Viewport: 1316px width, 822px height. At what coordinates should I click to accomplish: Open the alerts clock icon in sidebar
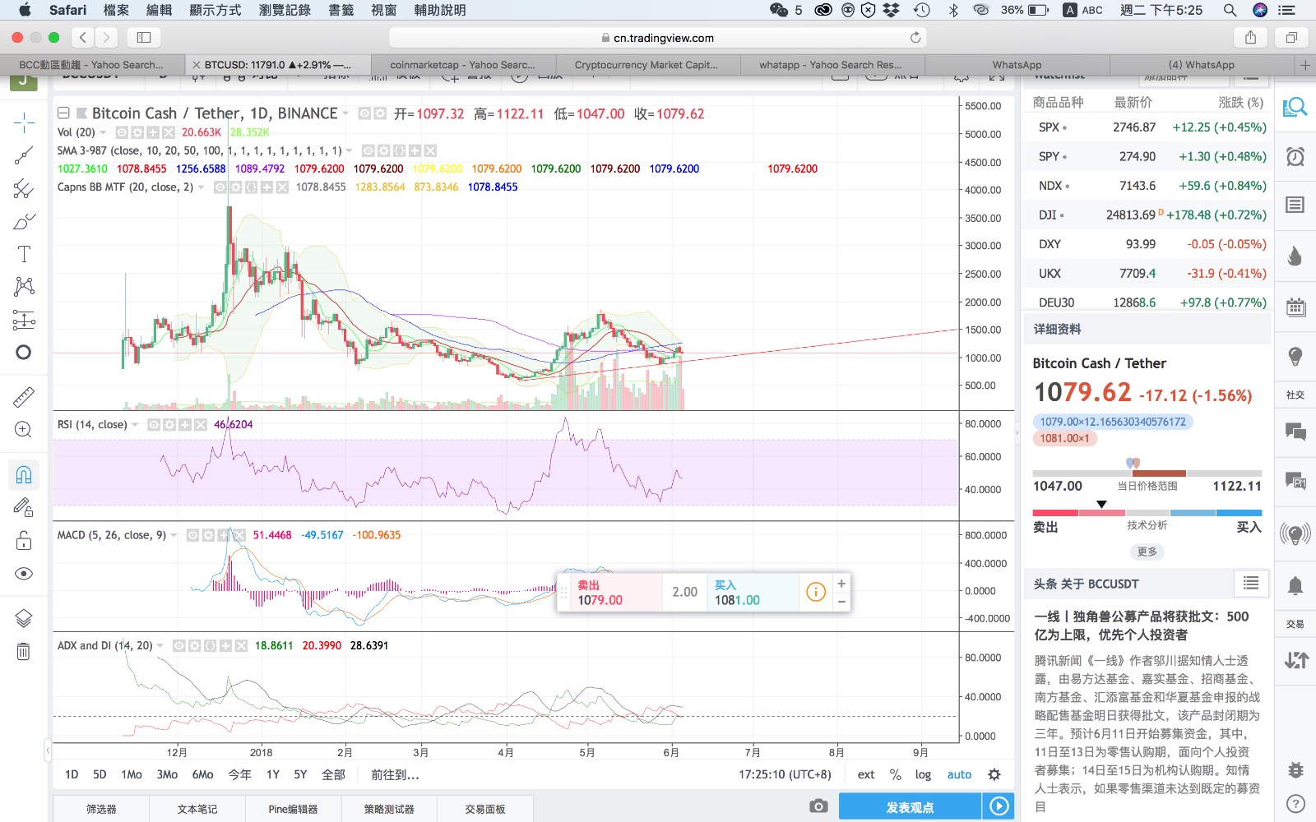tap(1295, 156)
